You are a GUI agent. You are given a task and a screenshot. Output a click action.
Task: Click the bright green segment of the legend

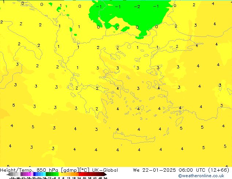57,174
